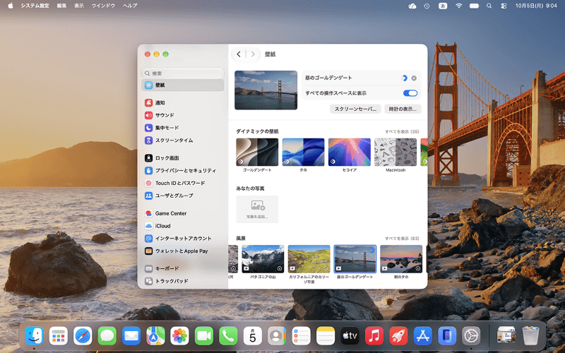Click the スクリーンセーバ... button
The image size is (565, 353).
tap(355, 109)
